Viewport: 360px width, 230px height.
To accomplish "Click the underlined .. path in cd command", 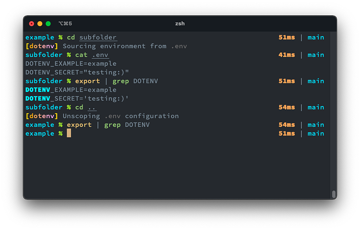I will pos(91,107).
